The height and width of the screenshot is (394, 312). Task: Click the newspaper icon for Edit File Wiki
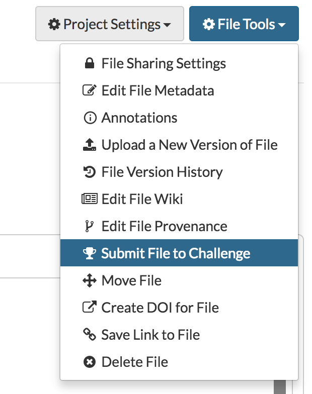(89, 200)
